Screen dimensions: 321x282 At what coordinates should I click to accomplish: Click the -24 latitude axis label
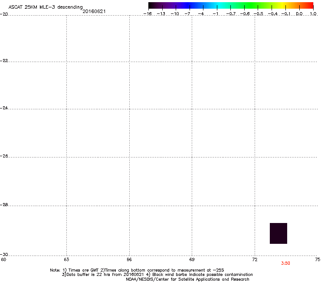[x=4, y=108]
